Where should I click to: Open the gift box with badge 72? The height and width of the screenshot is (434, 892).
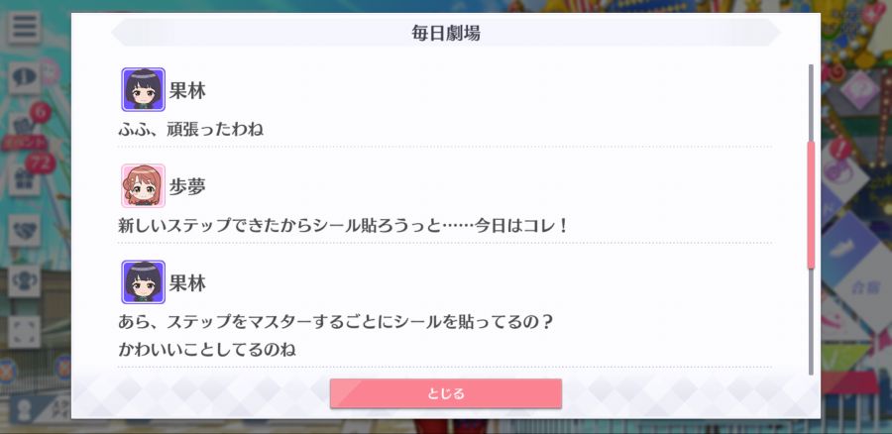24,179
